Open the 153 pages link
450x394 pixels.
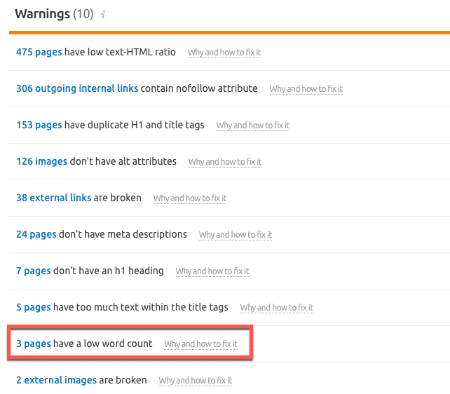point(39,125)
